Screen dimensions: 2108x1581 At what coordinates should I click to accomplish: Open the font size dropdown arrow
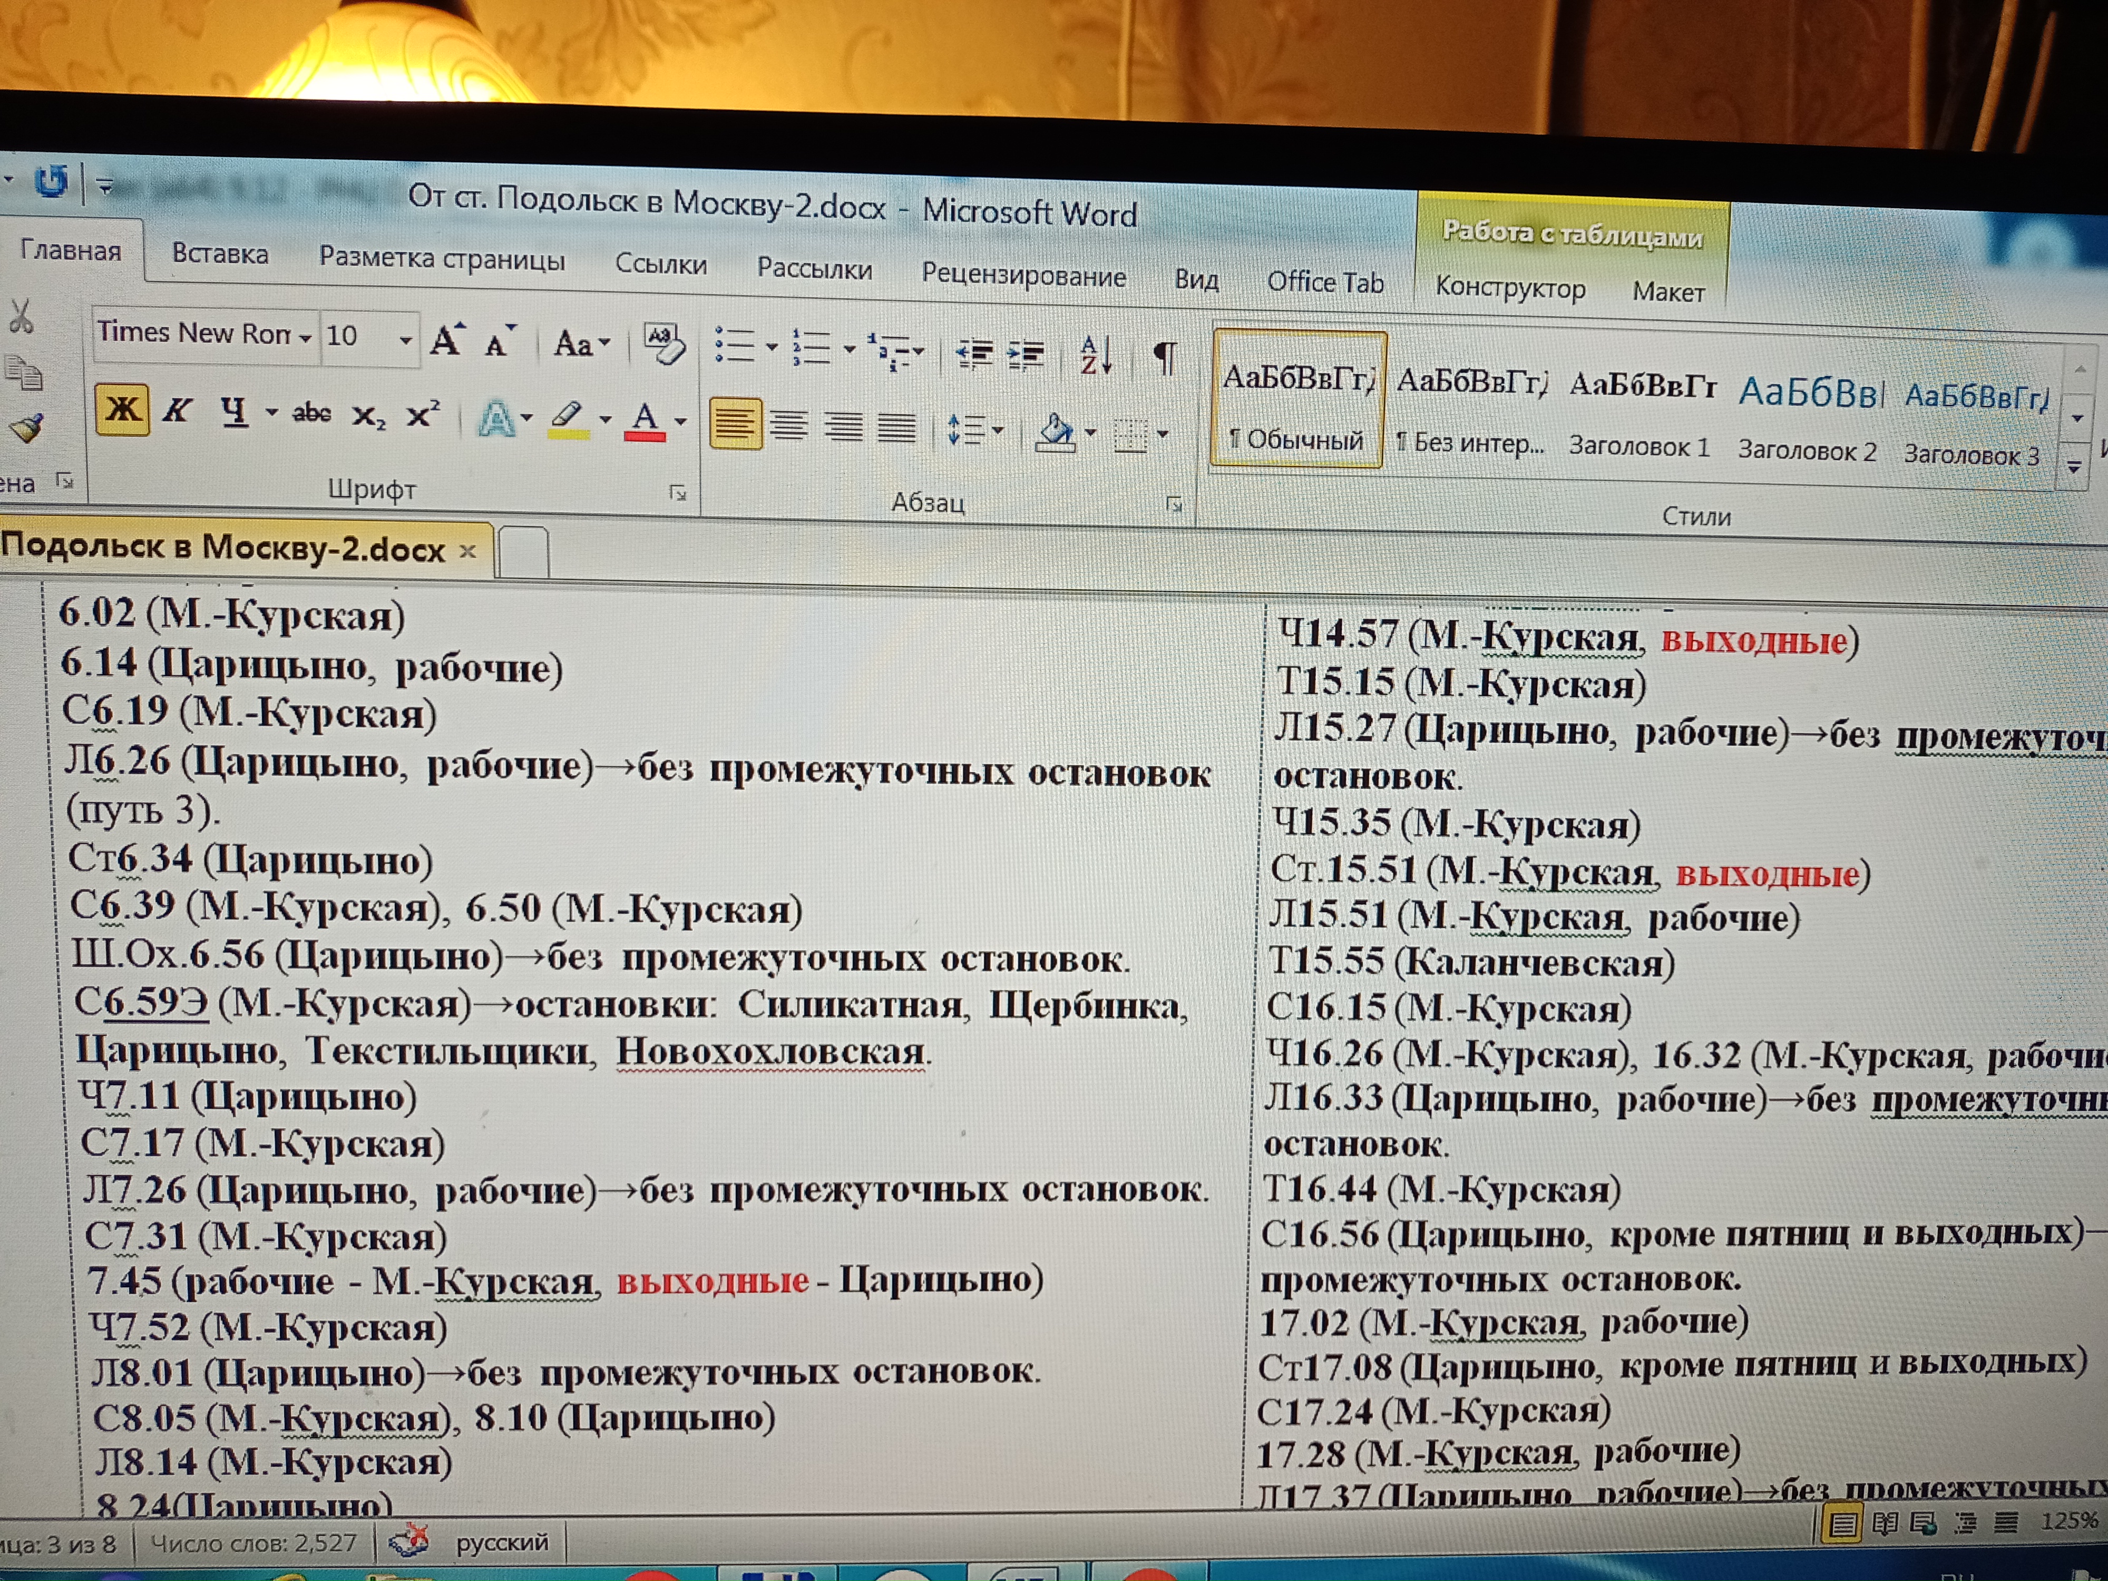tap(405, 339)
